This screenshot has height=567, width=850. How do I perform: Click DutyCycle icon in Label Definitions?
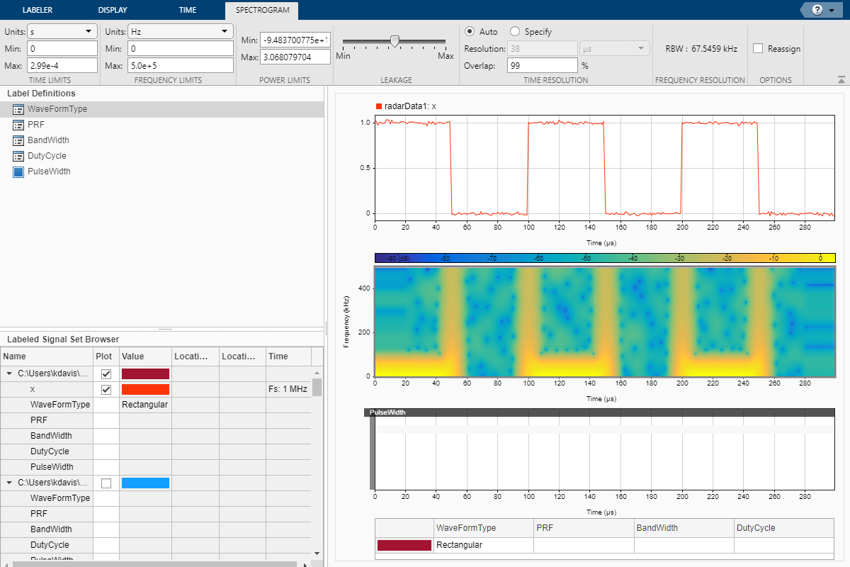point(19,156)
